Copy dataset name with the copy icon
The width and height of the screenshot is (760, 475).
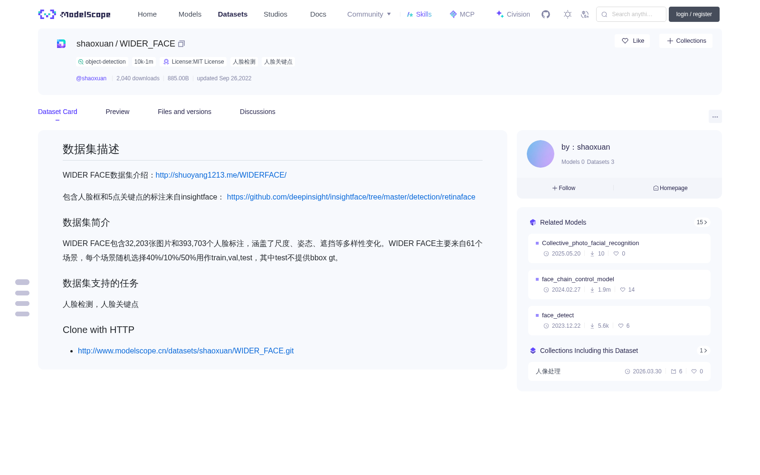[181, 44]
